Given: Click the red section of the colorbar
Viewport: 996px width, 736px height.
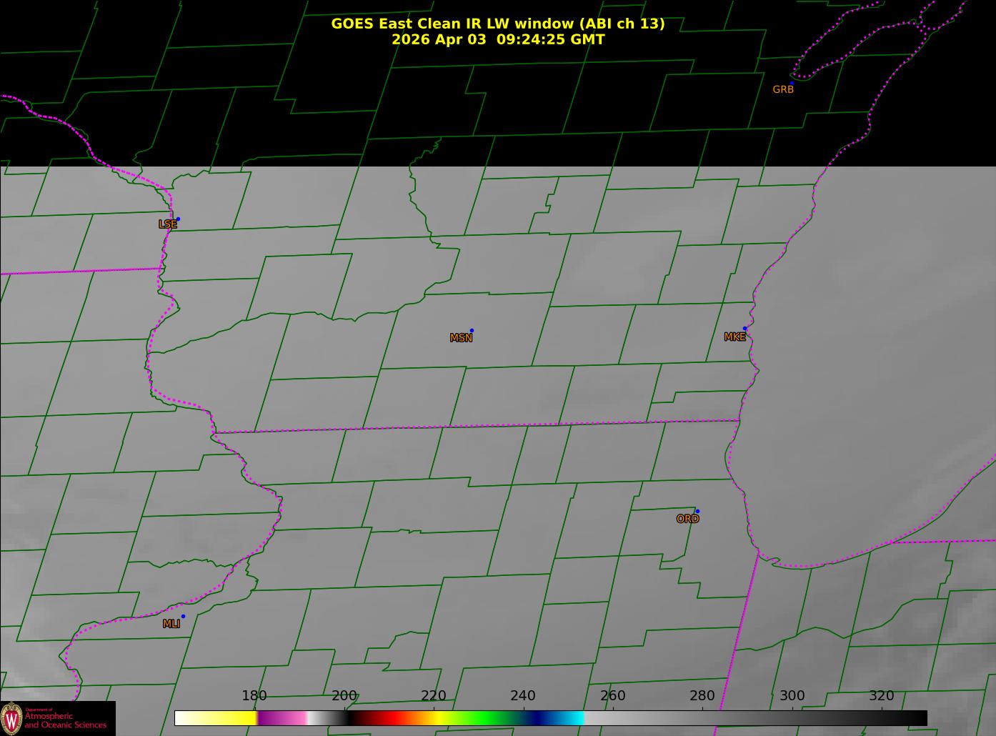Looking at the screenshot, I should click(389, 718).
